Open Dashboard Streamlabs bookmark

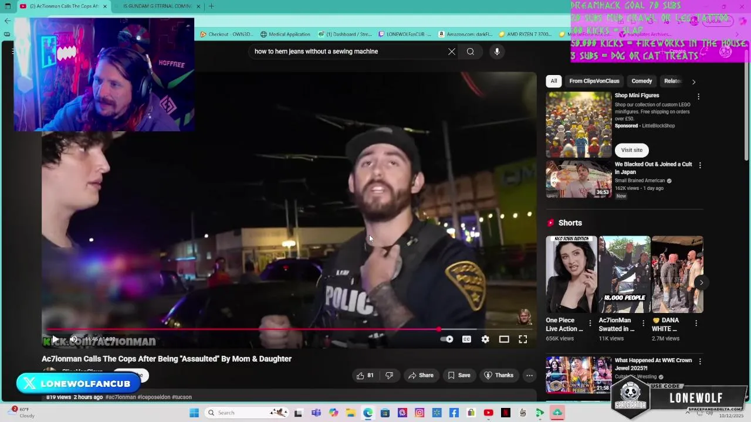point(345,34)
